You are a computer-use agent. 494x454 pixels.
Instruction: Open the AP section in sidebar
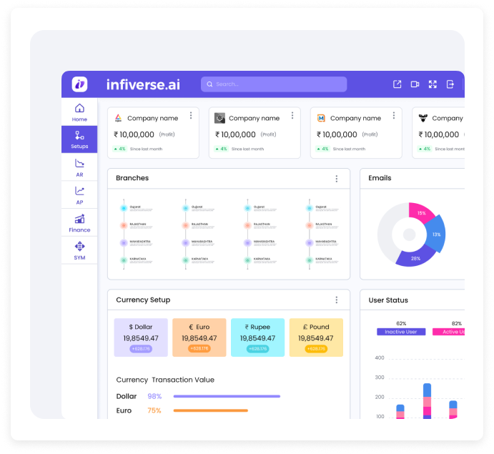pos(79,195)
